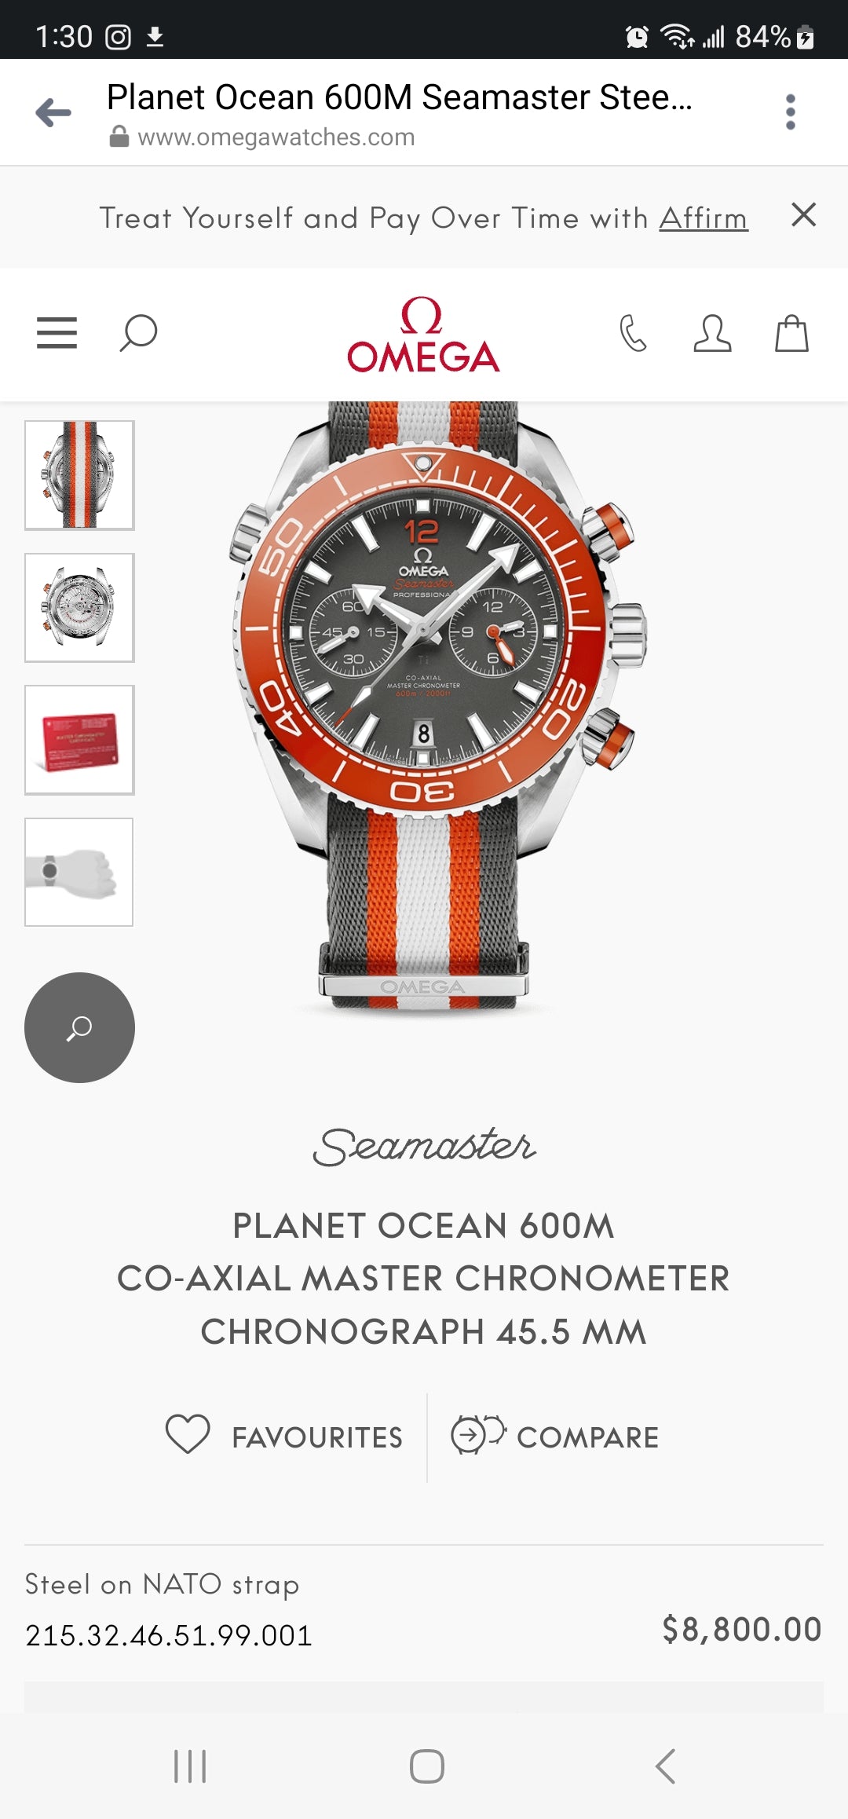Open Android recent apps button
The height and width of the screenshot is (1819, 848).
click(190, 1766)
